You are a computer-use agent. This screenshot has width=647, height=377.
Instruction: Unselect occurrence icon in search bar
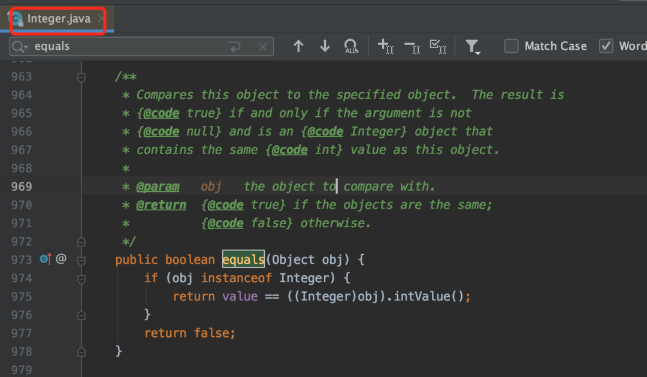(x=412, y=47)
